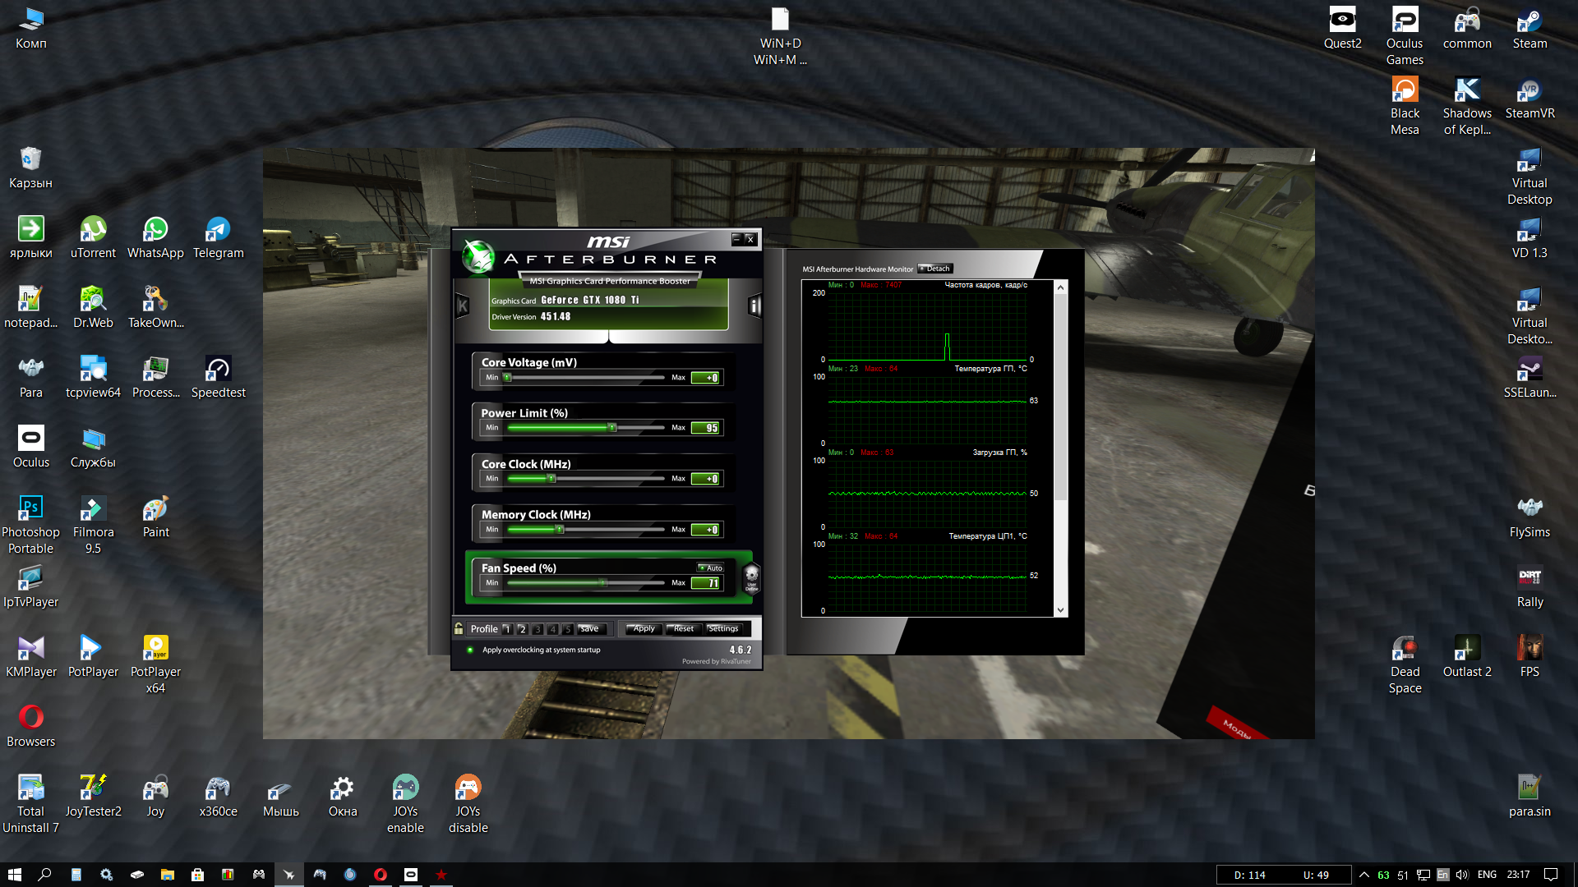Screen dimensions: 1578x887
Task: Open the Quest2 desktop icon
Action: tap(1342, 28)
